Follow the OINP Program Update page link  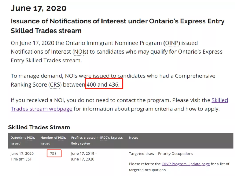tap(186, 164)
